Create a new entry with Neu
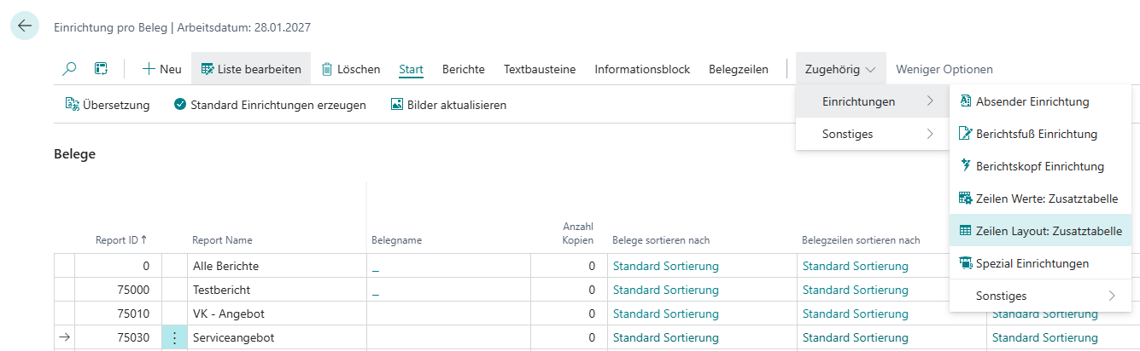Image resolution: width=1140 pixels, height=351 pixels. pos(161,69)
